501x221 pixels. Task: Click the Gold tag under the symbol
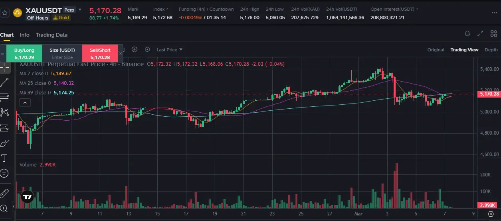click(61, 18)
